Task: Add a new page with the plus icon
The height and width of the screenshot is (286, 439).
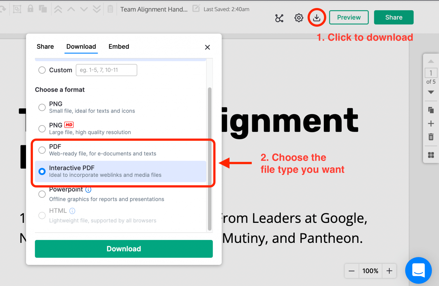Action: point(431,123)
